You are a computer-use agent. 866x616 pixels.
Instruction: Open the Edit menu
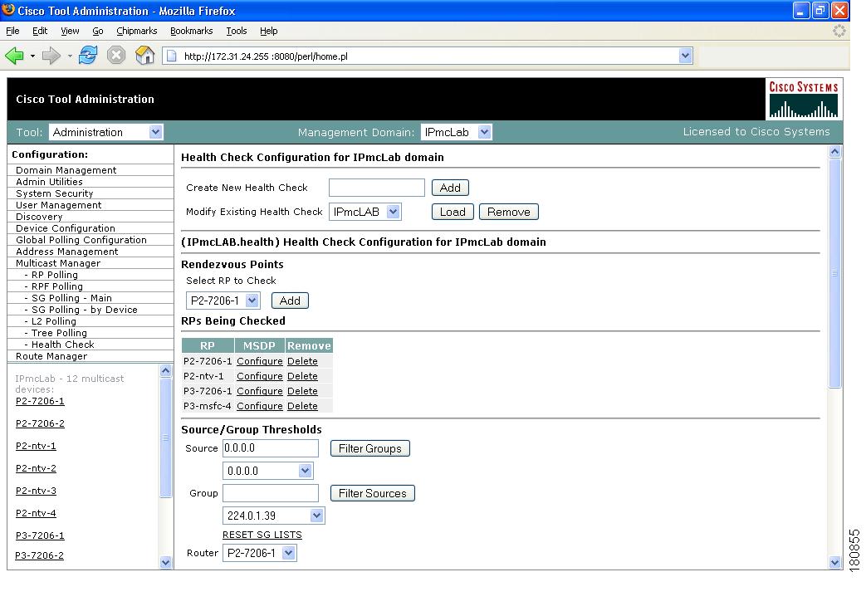[40, 31]
